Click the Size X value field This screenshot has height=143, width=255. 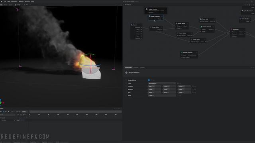tap(154, 93)
